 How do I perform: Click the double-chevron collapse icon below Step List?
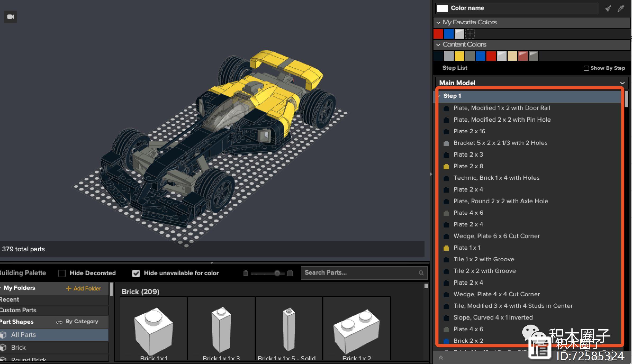441,358
